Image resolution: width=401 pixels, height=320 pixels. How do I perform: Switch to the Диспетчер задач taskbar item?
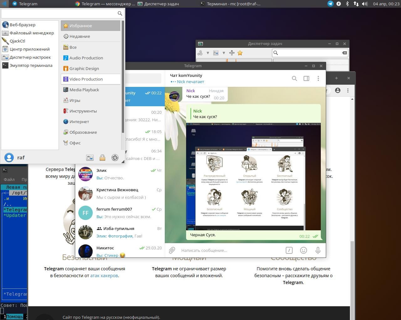159,4
